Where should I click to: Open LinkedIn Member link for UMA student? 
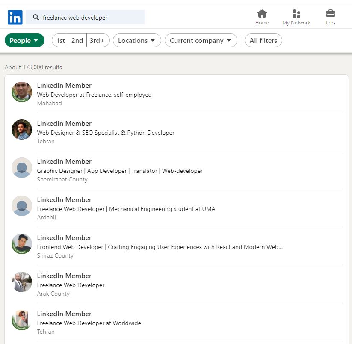(64, 200)
